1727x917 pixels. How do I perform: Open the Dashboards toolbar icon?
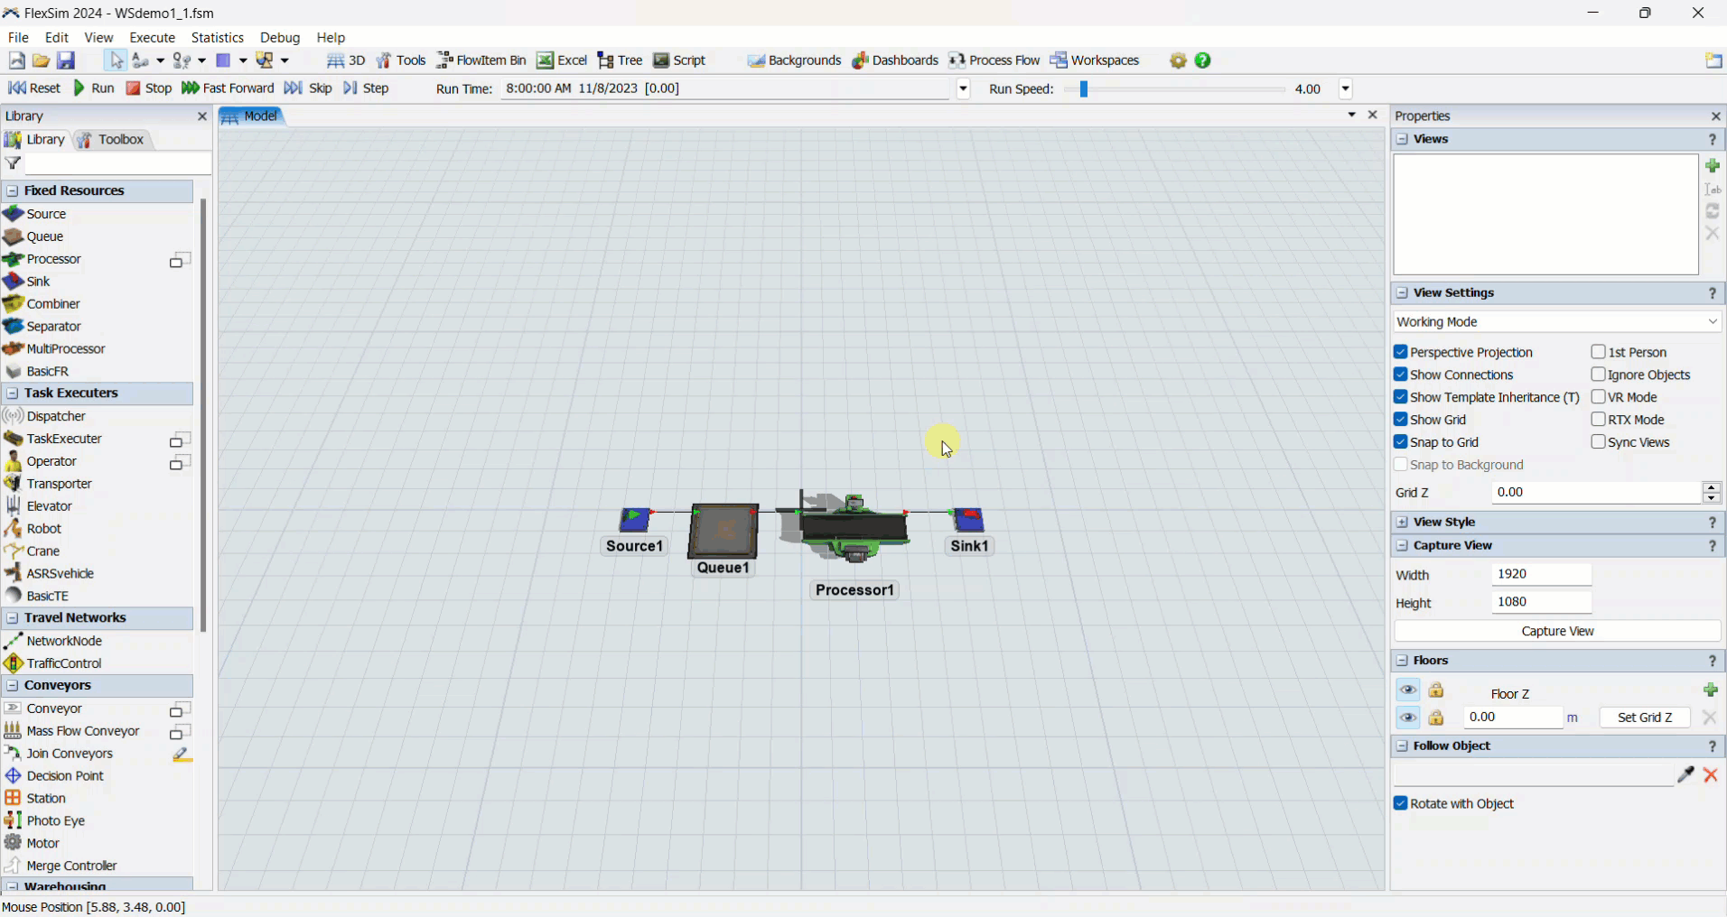[x=895, y=60]
